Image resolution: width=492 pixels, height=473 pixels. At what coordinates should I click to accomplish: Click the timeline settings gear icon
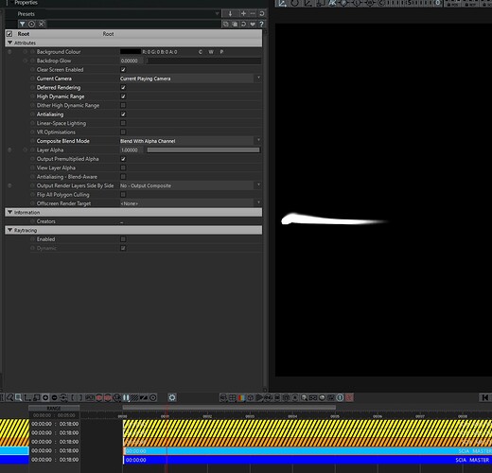tap(172, 397)
